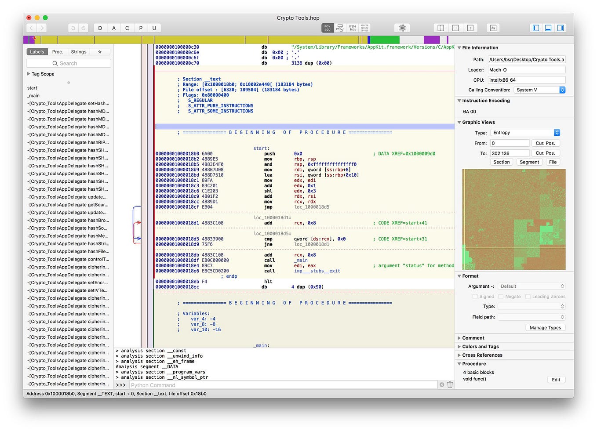Switch to control flow graph view icon
Viewport: 597px width, 431px height.
tap(339, 28)
